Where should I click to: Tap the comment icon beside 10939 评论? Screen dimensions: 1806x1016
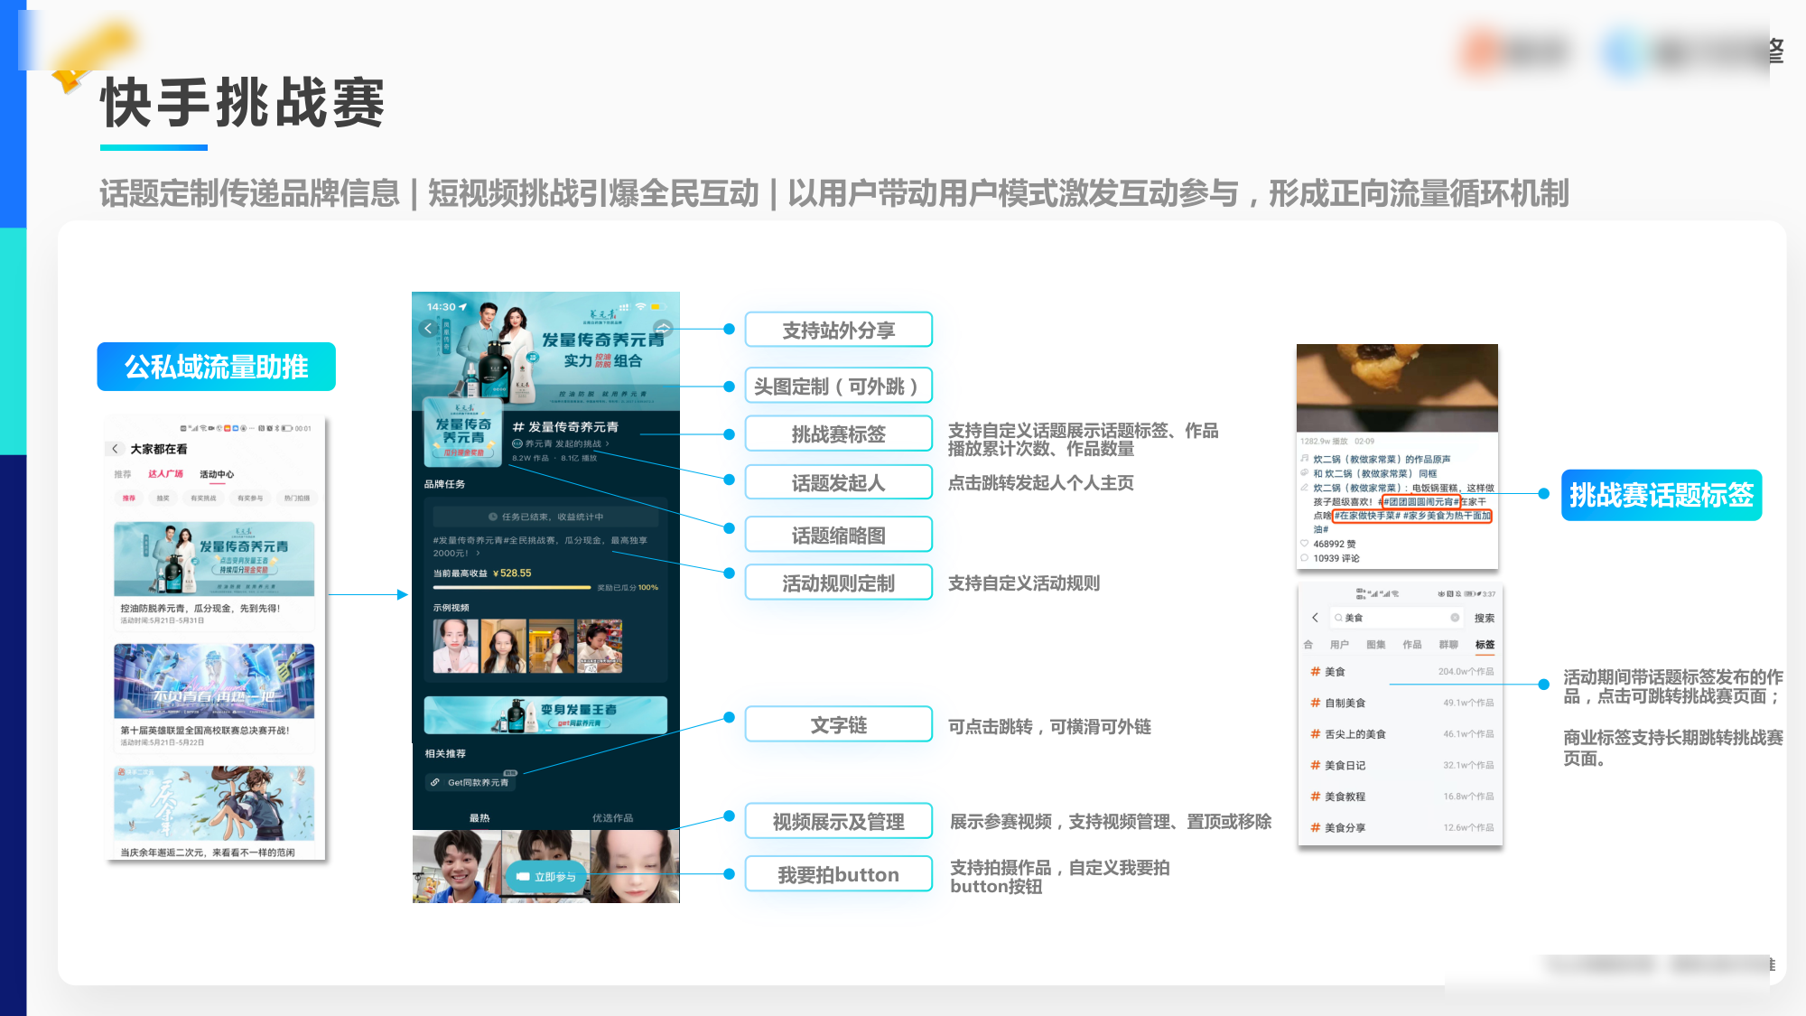[1305, 558]
